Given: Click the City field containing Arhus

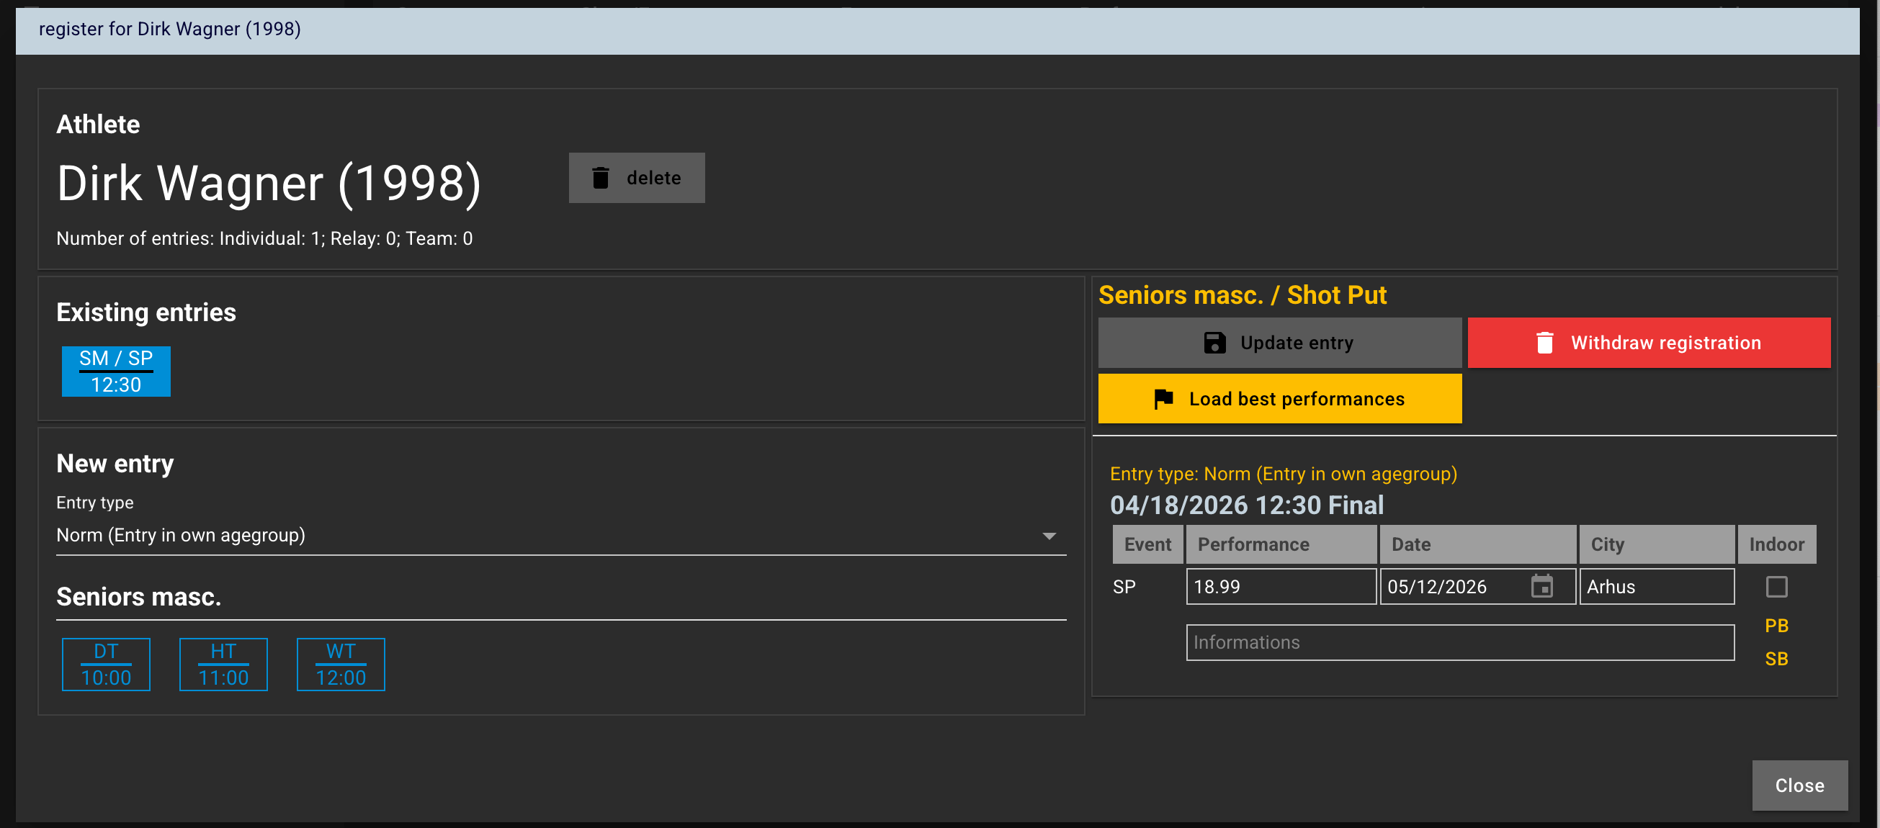Looking at the screenshot, I should coord(1656,587).
